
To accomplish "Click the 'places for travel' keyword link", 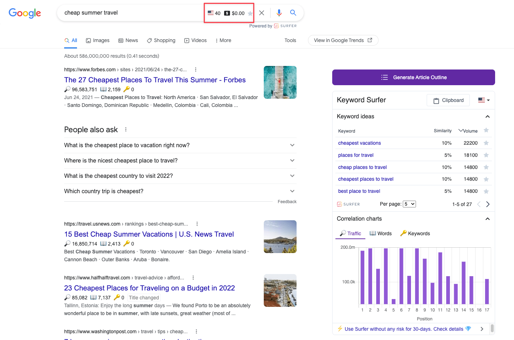I will [356, 155].
